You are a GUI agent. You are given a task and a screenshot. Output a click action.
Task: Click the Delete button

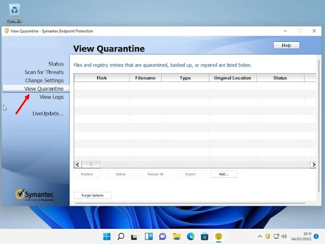click(x=121, y=174)
